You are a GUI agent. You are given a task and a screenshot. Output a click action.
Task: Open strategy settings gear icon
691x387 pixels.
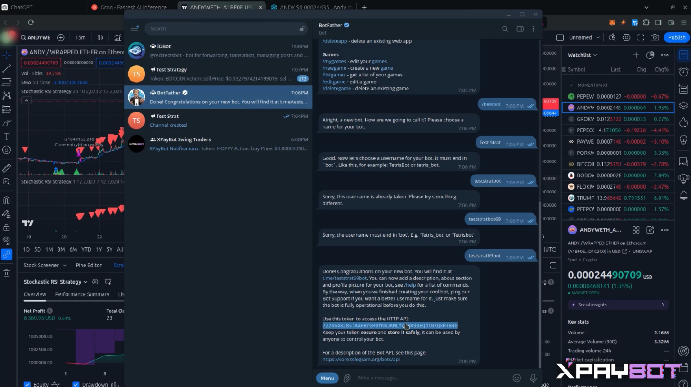95,282
